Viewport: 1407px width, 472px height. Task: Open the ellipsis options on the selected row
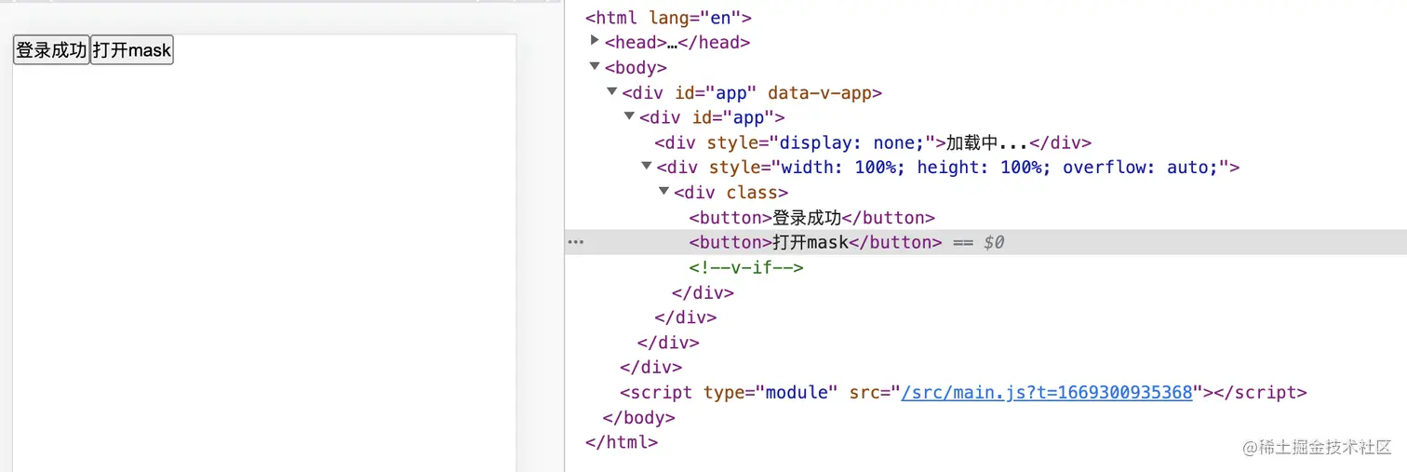tap(576, 242)
